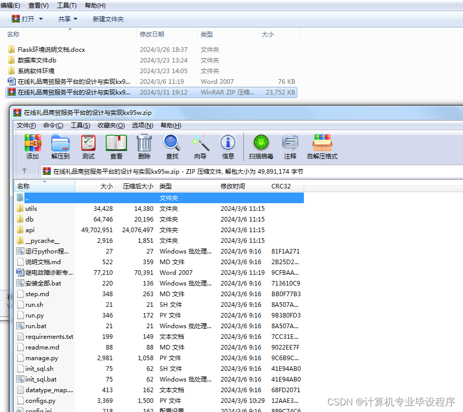This screenshot has height=412, width=463.
Task: Select the api folder in the archive
Action: pyautogui.click(x=29, y=230)
